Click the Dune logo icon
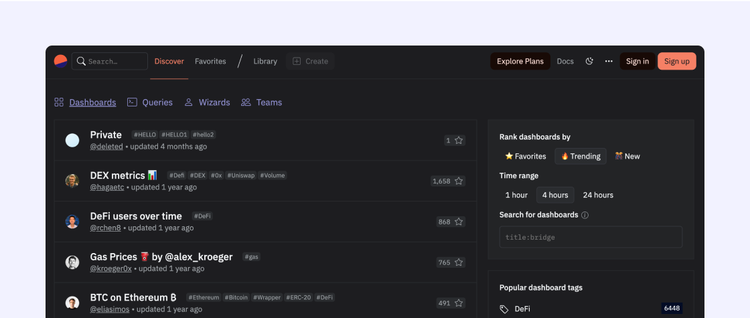Image resolution: width=750 pixels, height=318 pixels. click(61, 61)
